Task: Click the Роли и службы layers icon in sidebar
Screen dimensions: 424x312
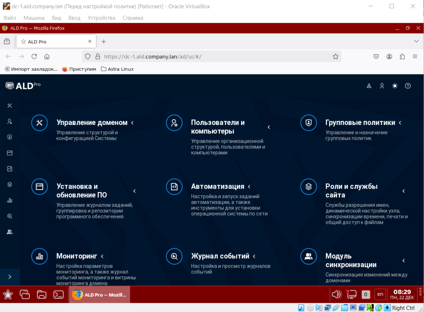Action: point(10,184)
